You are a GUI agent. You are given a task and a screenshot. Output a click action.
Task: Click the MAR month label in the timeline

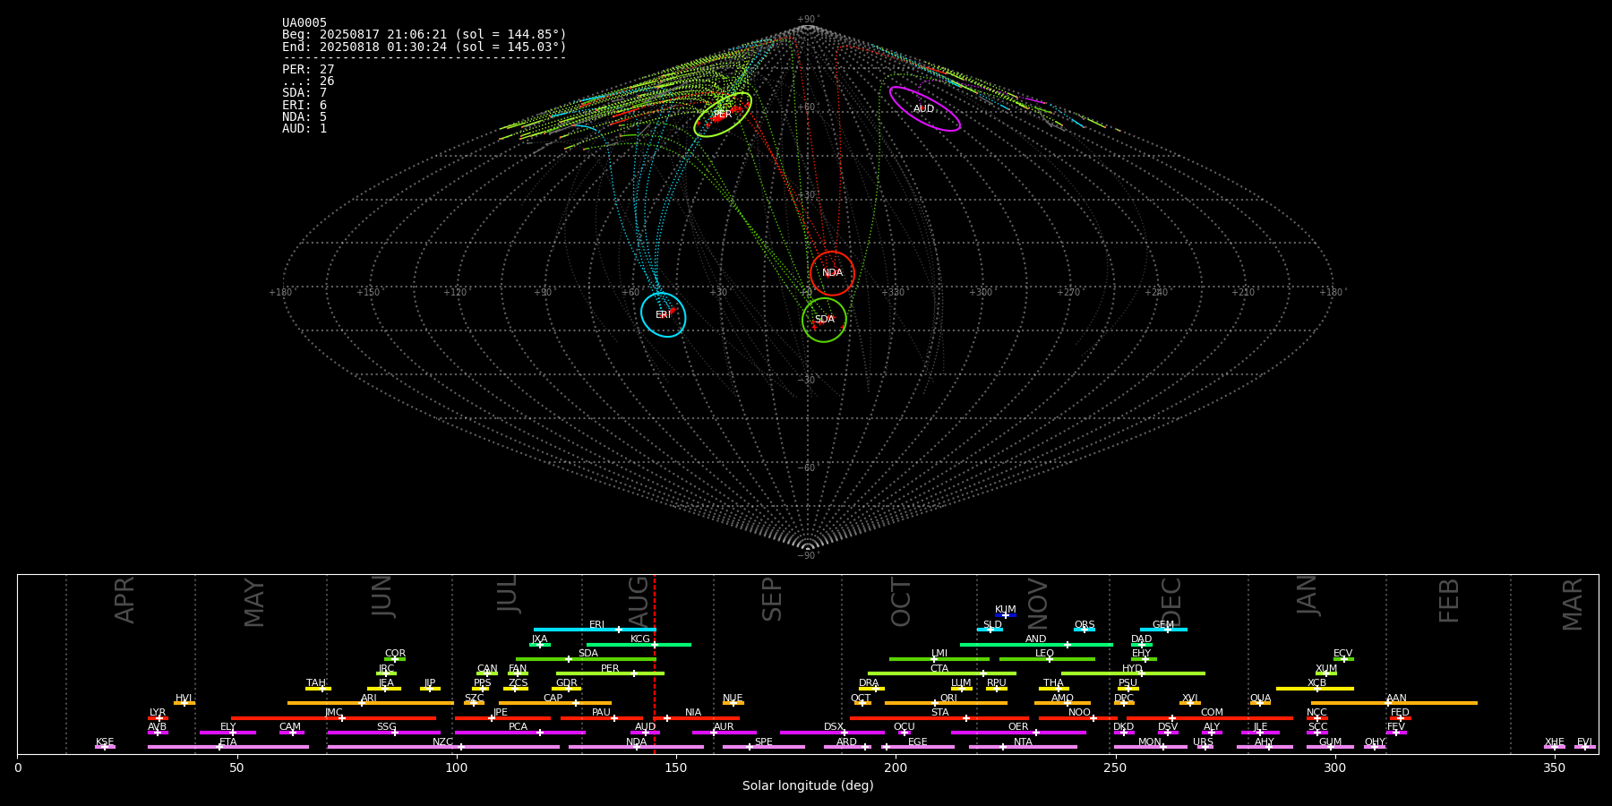pos(1573,604)
